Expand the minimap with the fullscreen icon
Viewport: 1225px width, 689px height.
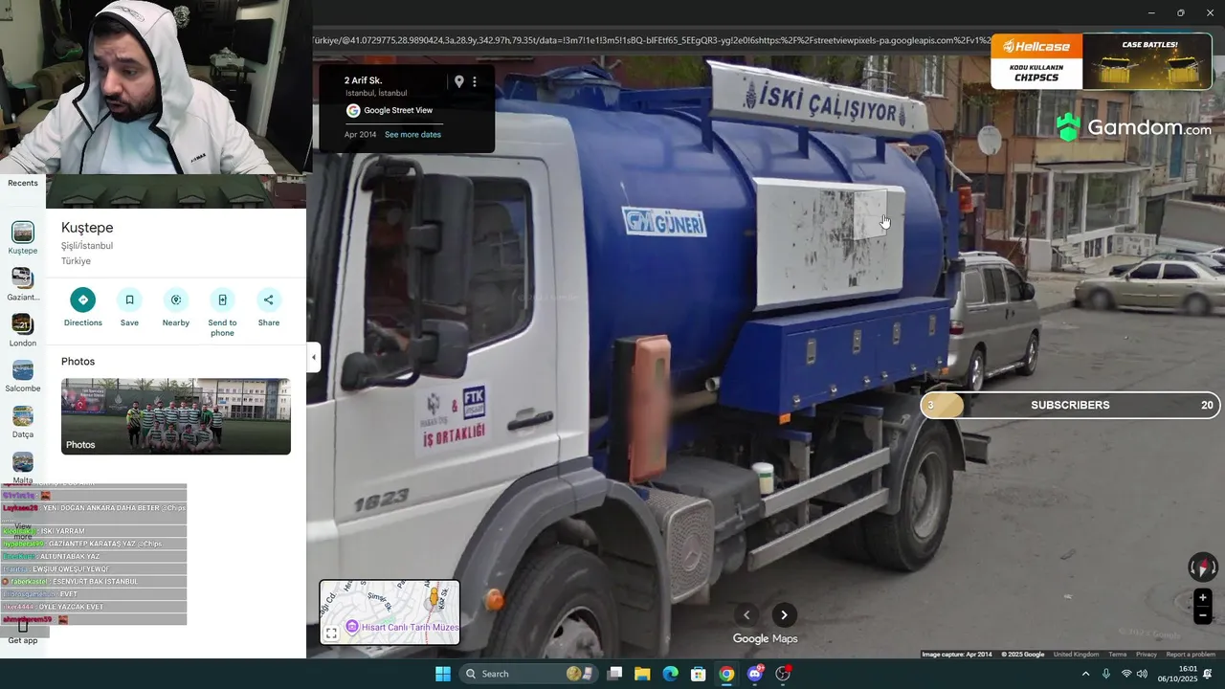[x=331, y=633]
